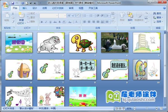The height and width of the screenshot is (112, 168).
Task: Click the zoom out minus button
Action: (135, 108)
